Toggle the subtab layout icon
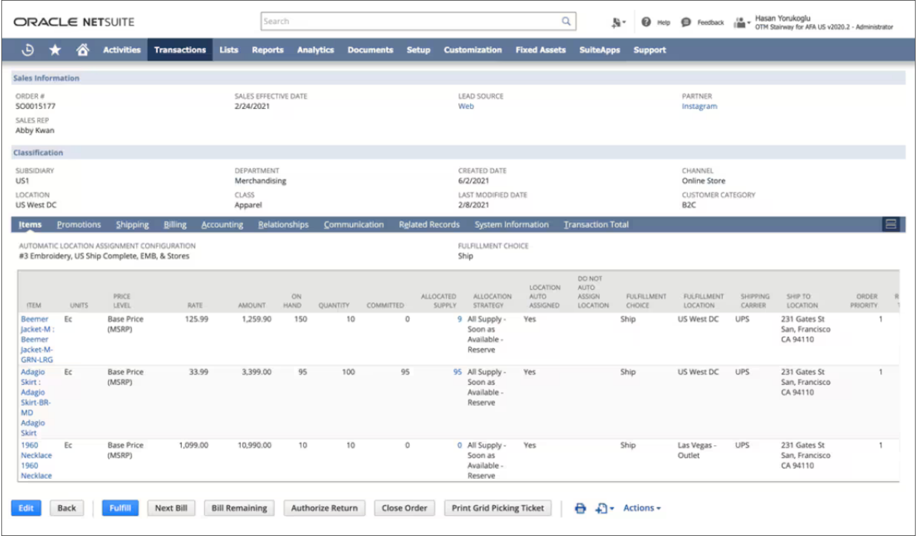The width and height of the screenshot is (917, 536). (891, 224)
